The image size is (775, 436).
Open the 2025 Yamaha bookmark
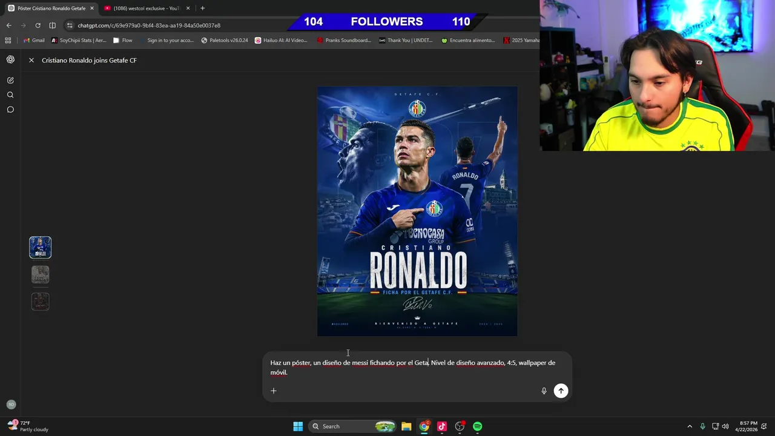[x=521, y=41]
